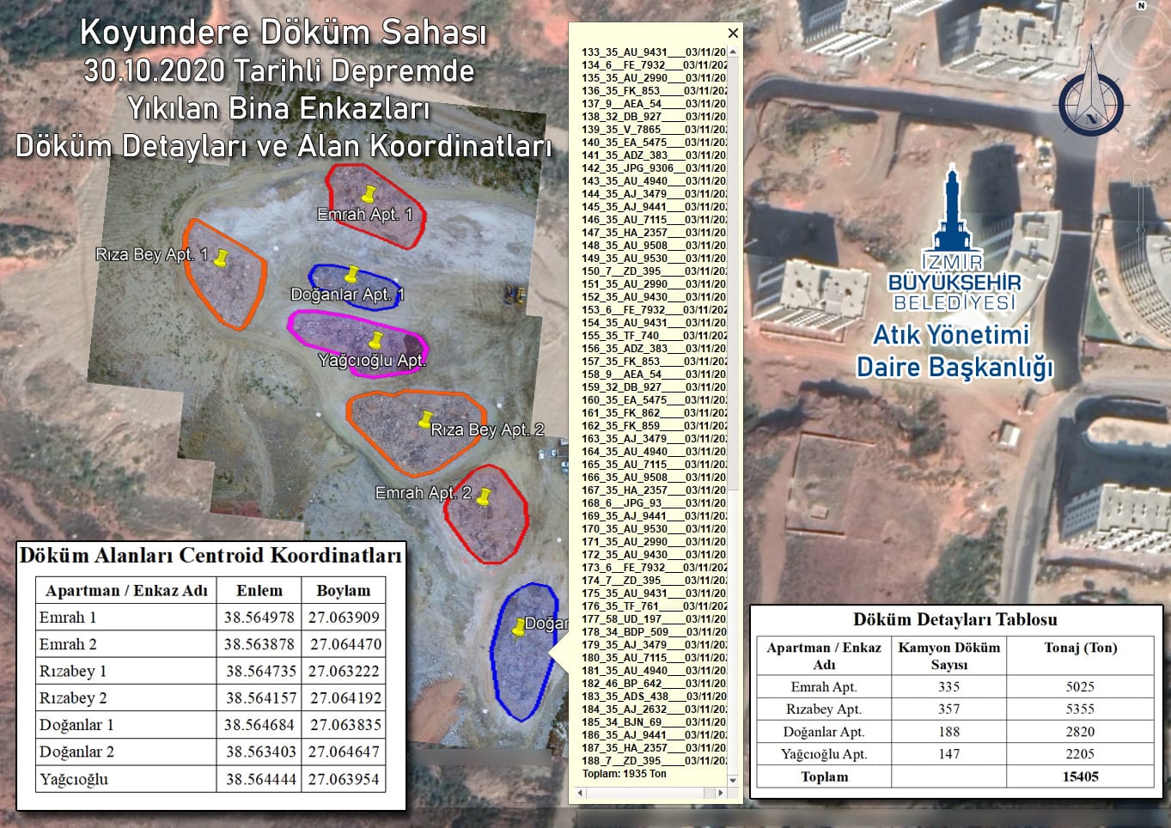Click the Emrah Apt. 1 yellow pushpin
This screenshot has width=1171, height=828.
coord(370,193)
